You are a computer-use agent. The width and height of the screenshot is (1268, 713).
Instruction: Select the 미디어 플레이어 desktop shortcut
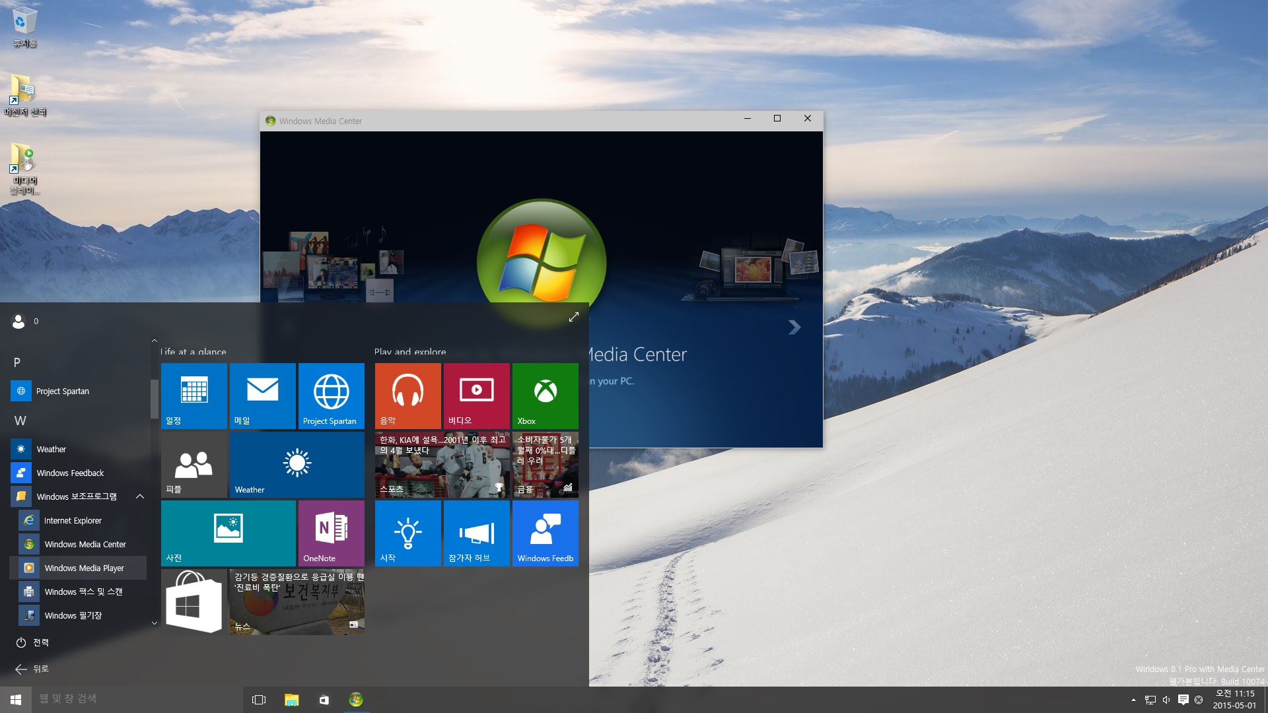point(25,170)
